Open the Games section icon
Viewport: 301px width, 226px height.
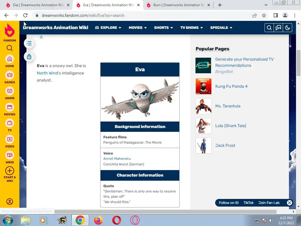10,75
